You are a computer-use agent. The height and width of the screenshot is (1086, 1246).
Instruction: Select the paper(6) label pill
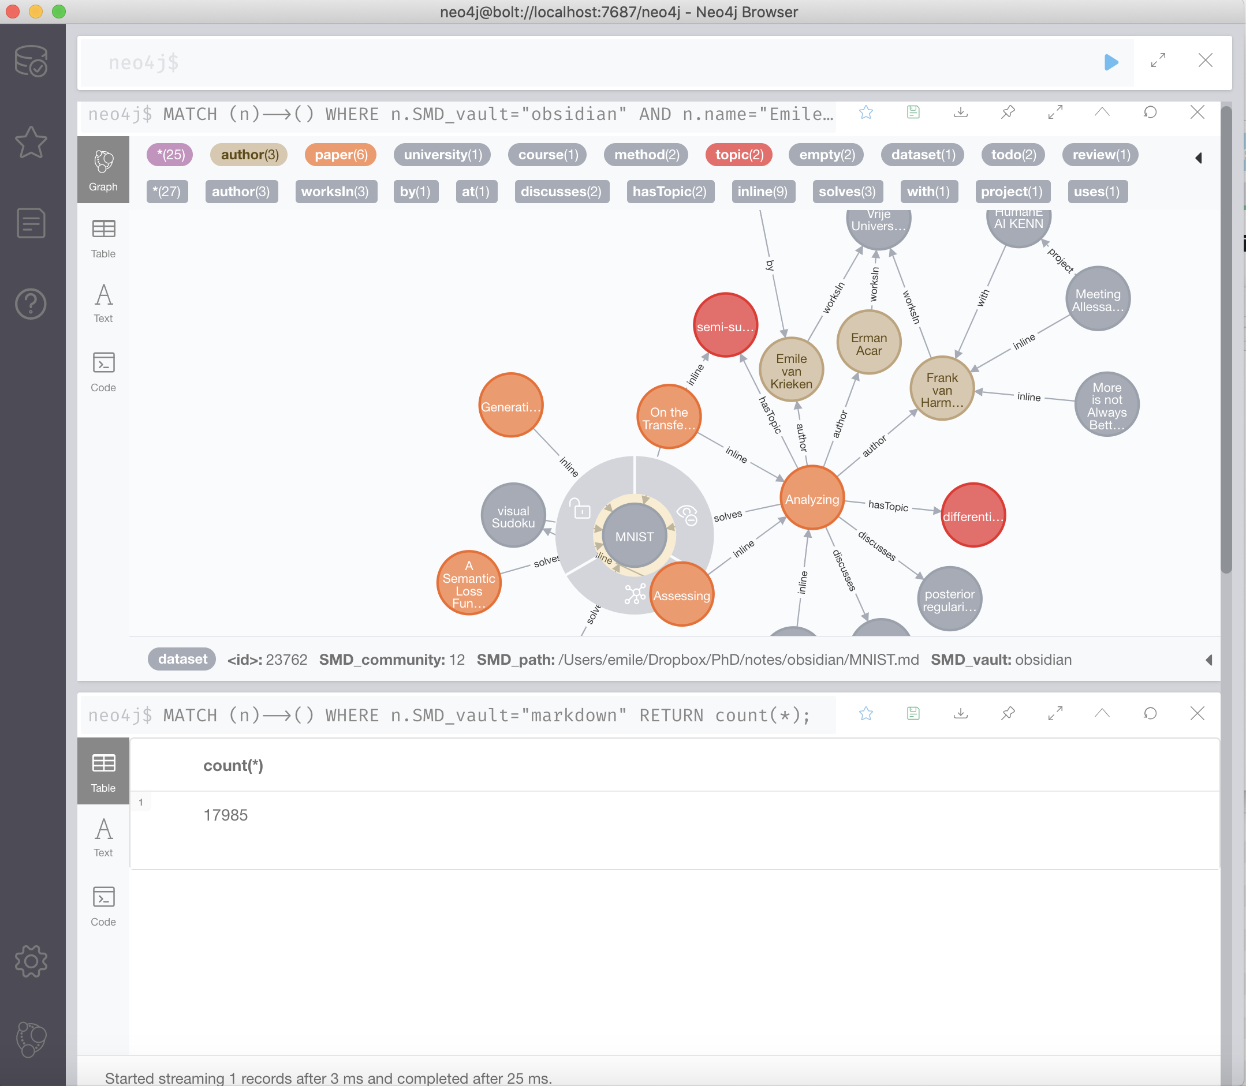(341, 155)
